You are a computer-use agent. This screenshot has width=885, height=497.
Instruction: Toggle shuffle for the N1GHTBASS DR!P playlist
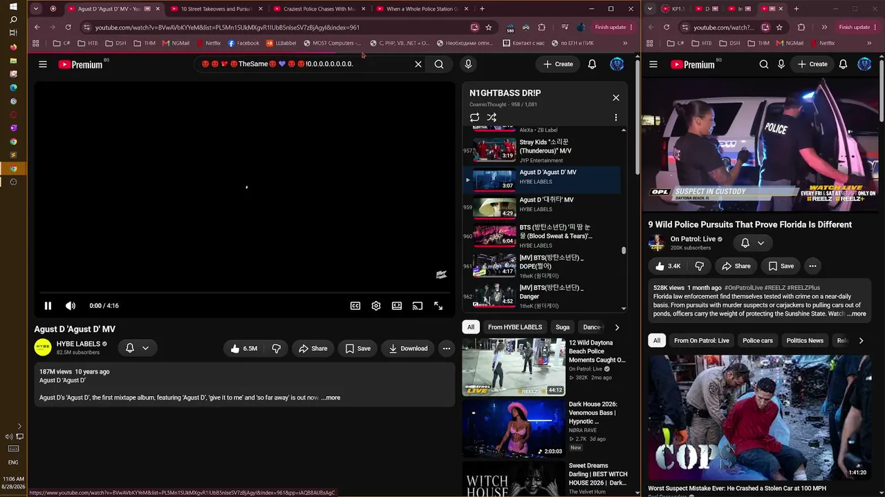pos(492,117)
